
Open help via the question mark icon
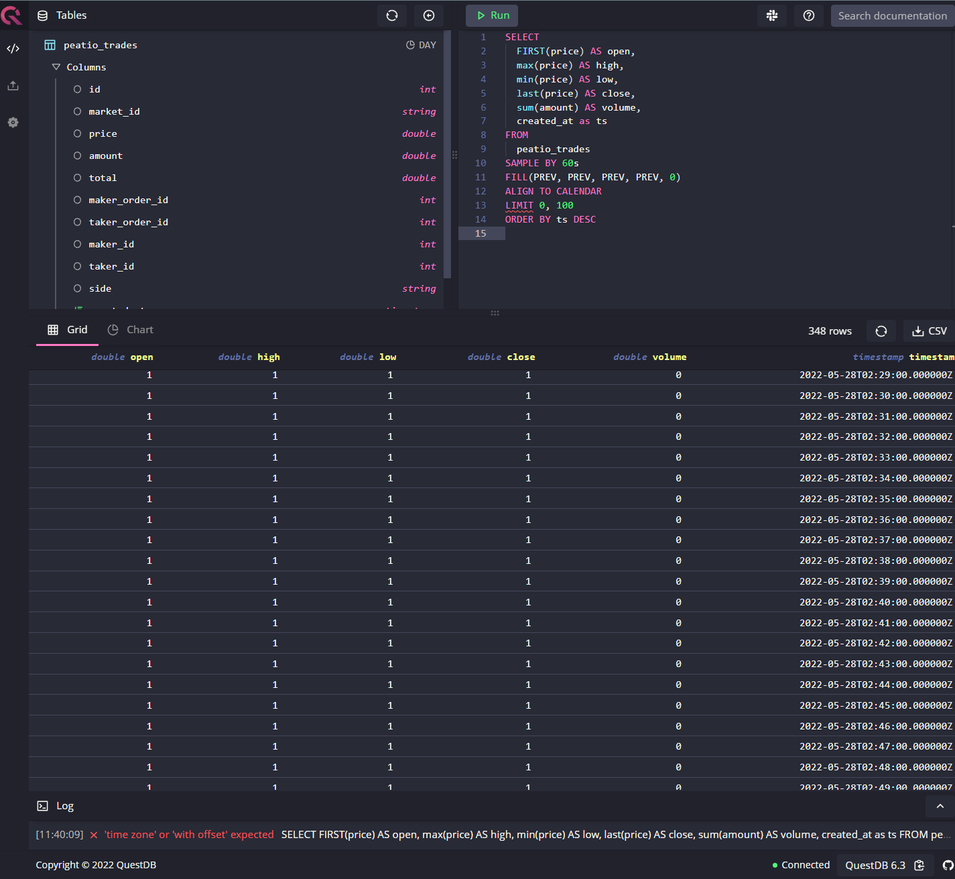click(808, 15)
